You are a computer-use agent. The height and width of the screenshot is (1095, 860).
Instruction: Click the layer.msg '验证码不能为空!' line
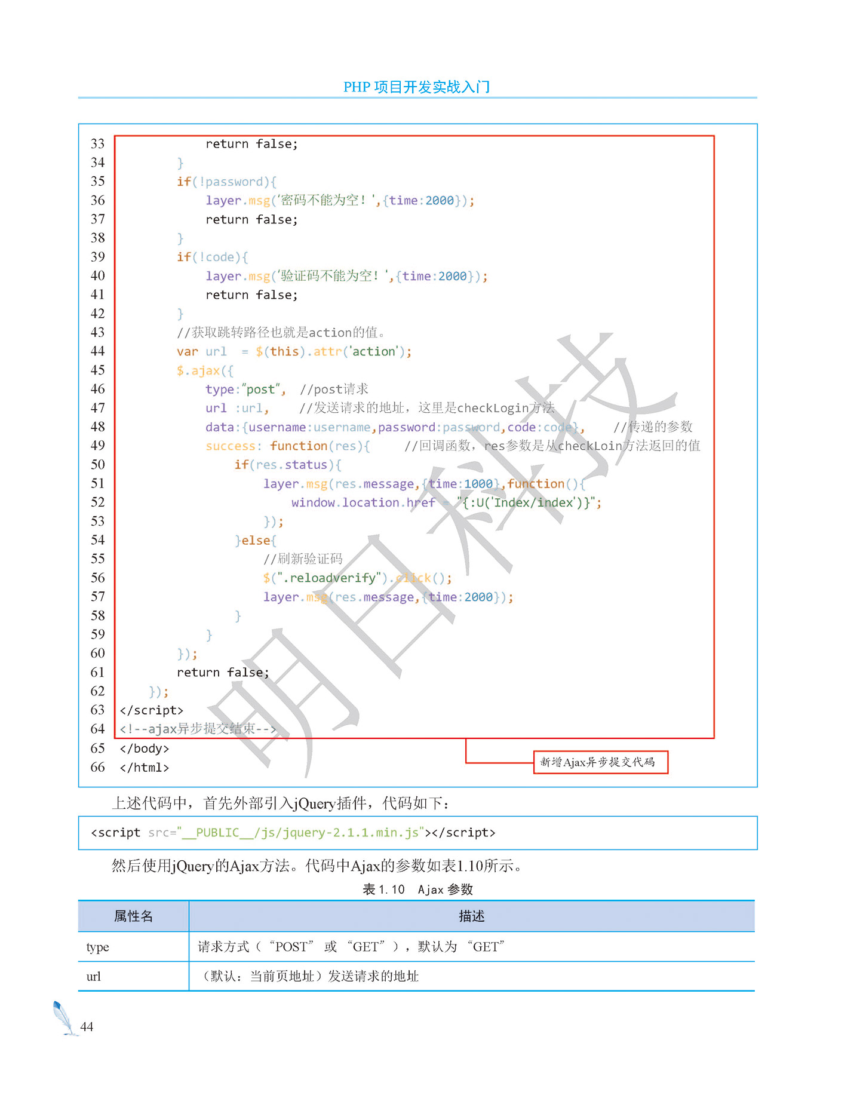[x=346, y=276]
